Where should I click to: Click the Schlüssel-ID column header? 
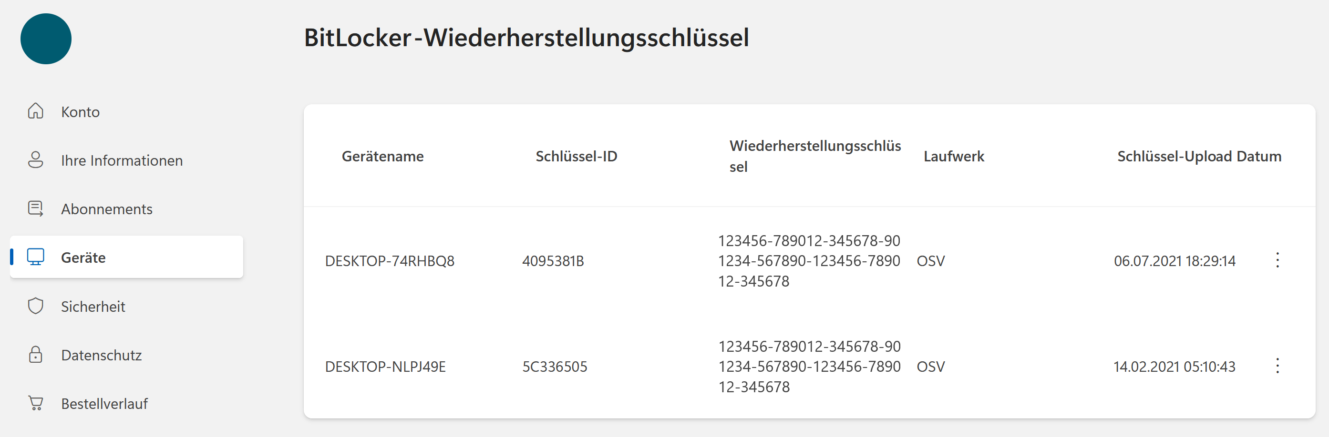576,156
